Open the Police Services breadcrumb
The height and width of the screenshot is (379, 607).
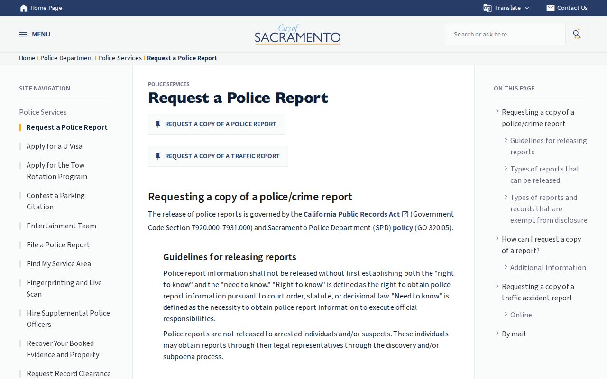point(120,58)
